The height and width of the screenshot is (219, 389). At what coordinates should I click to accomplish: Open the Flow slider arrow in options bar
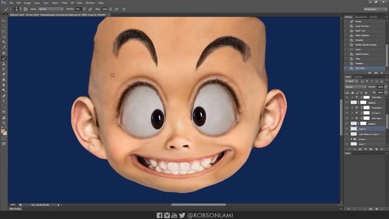[x=111, y=9]
